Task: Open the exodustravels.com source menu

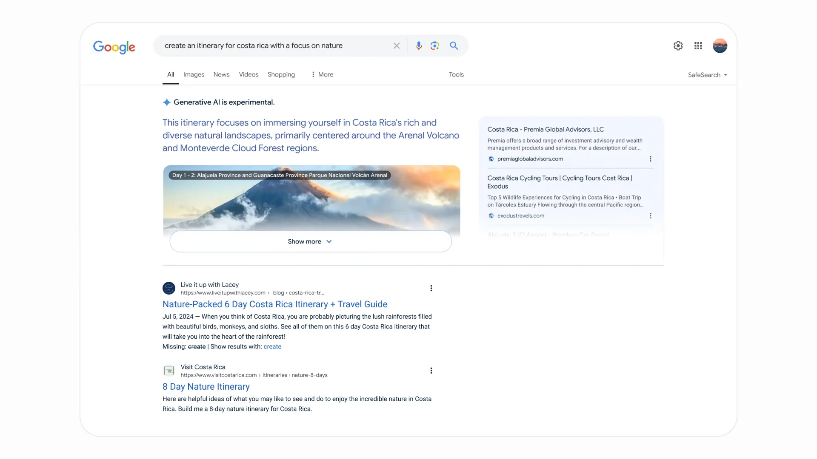Action: [650, 216]
